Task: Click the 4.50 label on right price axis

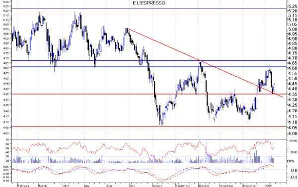Action: [x=293, y=78]
